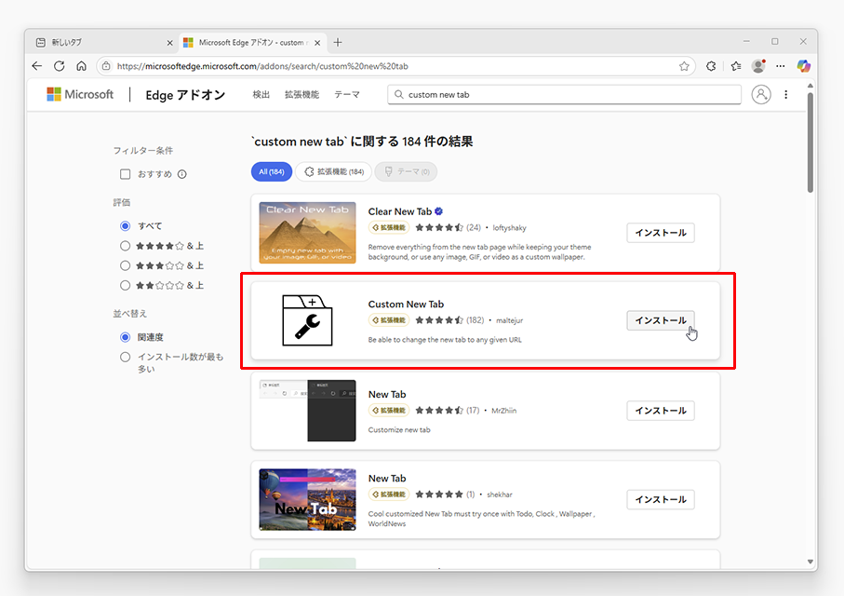Viewport: 844px width, 596px height.
Task: Go back using the browser back arrow
Action: click(36, 66)
